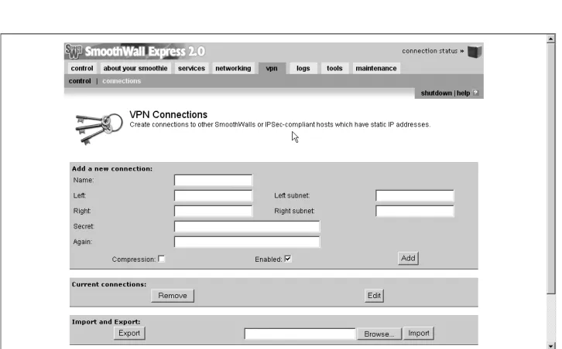Click the Browse... button
562x349 pixels.
pyautogui.click(x=379, y=334)
